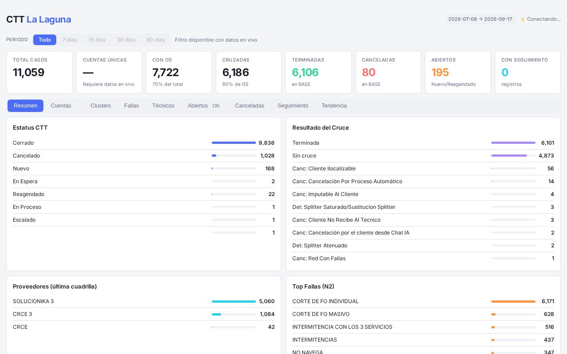Viewport: 567px width, 354px height.
Task: Show the Técnicos tab
Action: (x=163, y=106)
